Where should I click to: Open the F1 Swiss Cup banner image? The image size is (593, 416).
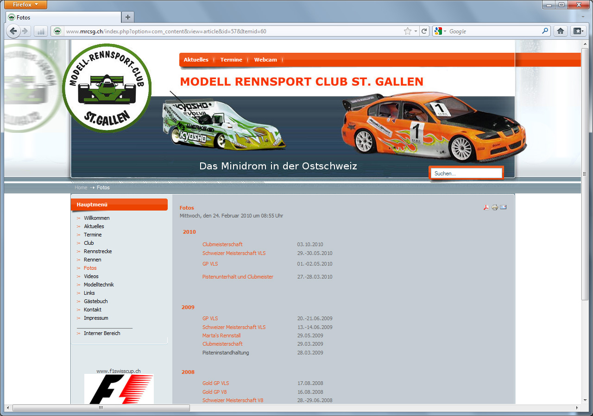[x=119, y=389]
